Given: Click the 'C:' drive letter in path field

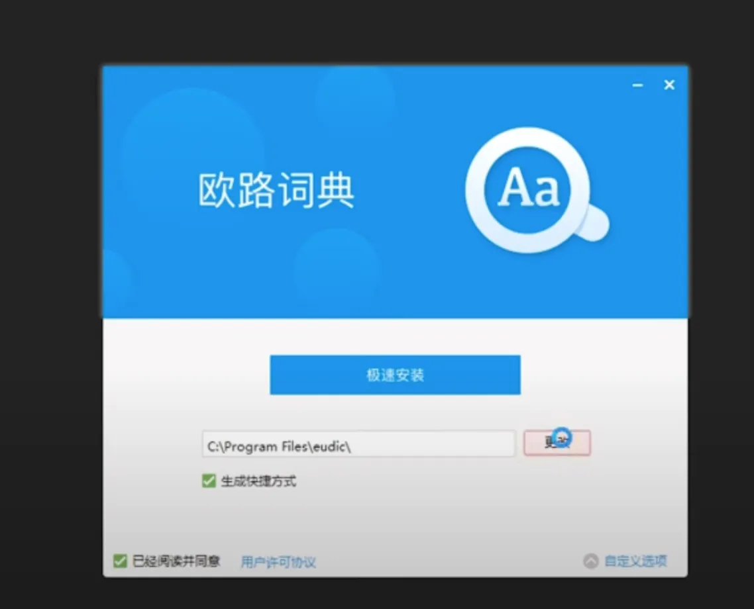Looking at the screenshot, I should click(213, 447).
